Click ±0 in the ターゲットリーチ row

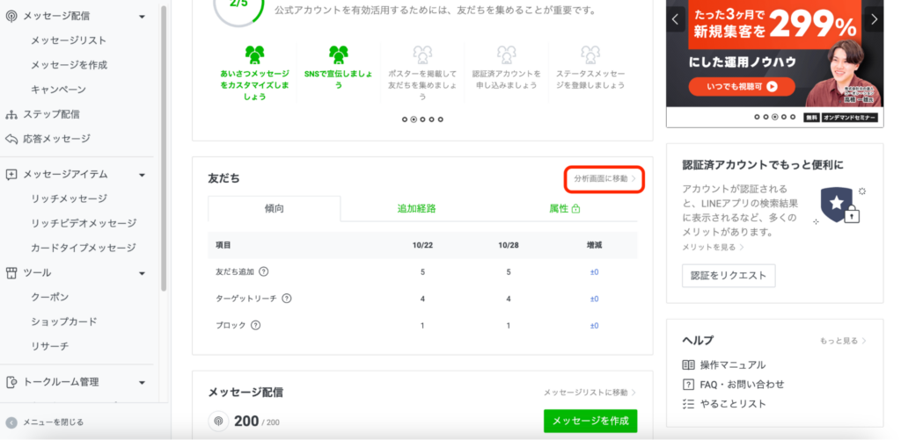[594, 299]
